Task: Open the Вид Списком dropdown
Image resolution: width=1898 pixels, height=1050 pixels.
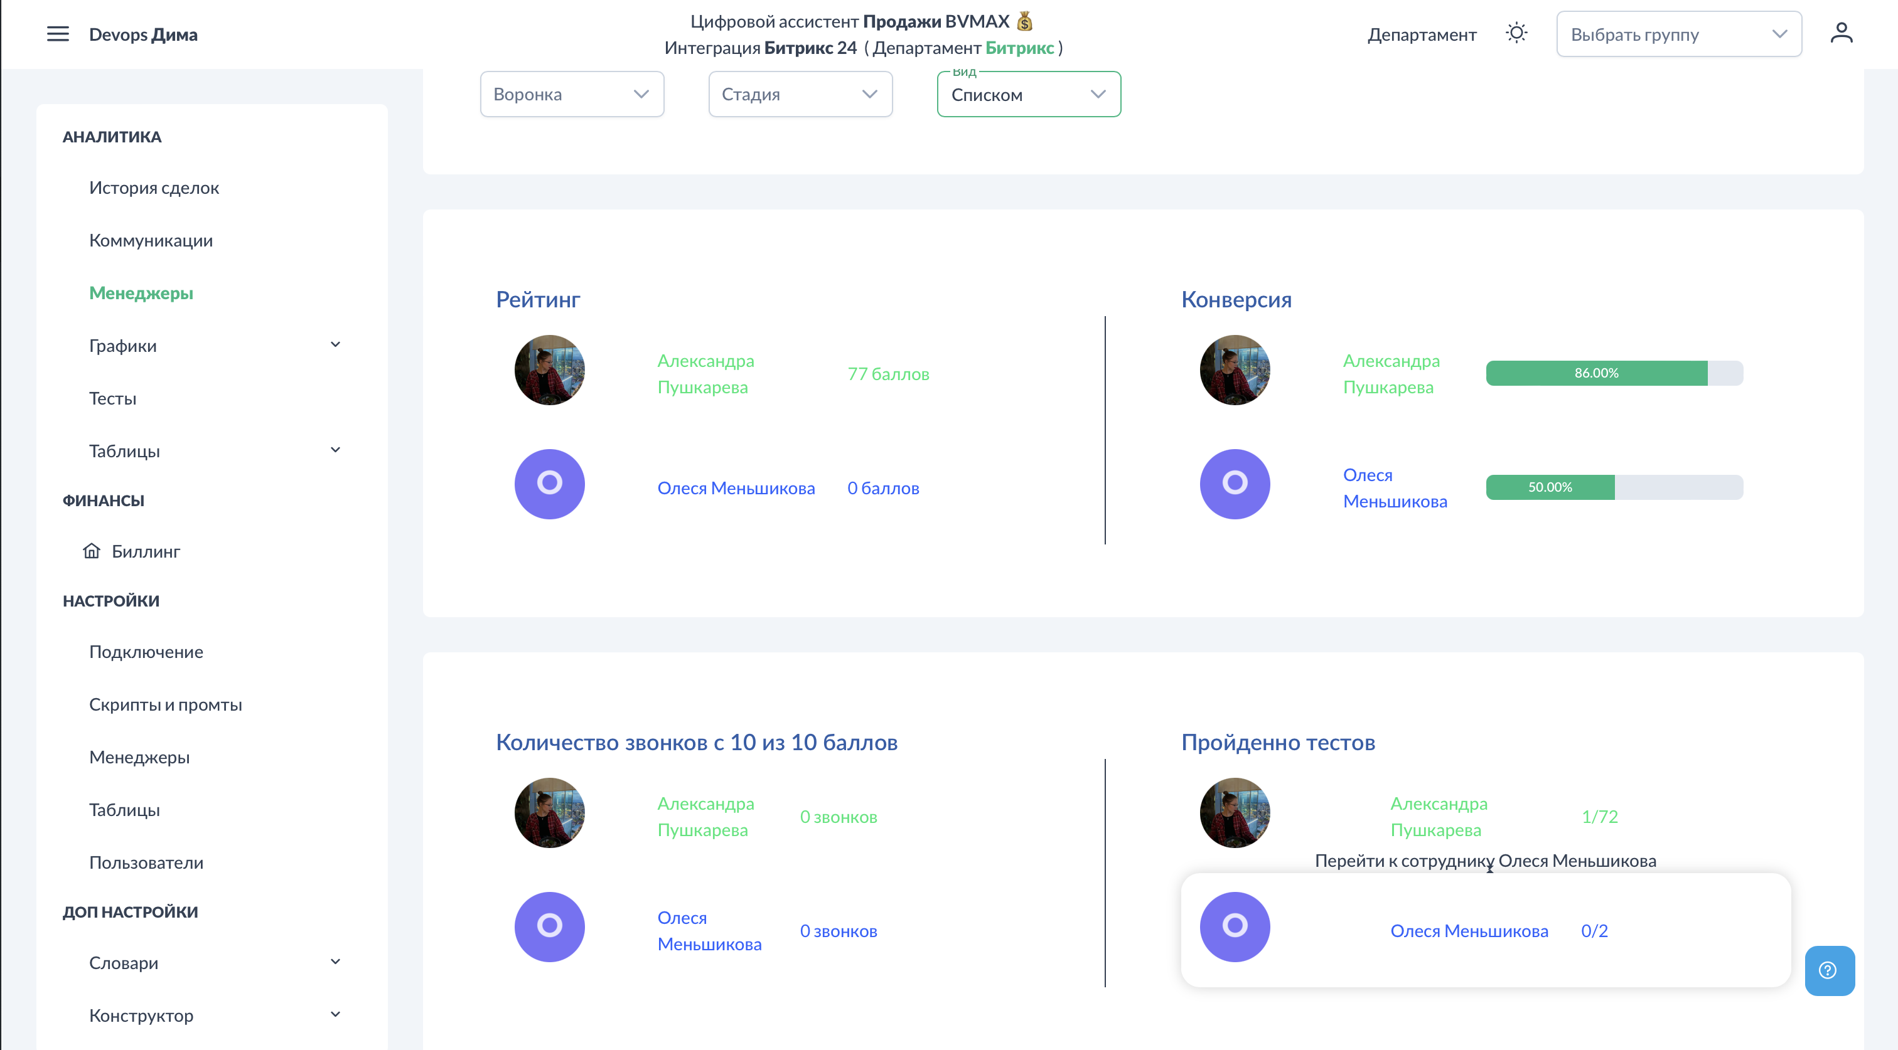Action: point(1029,94)
